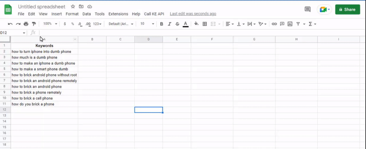
Task: Select cell 'how do you brick a phone'
Action: coord(44,104)
